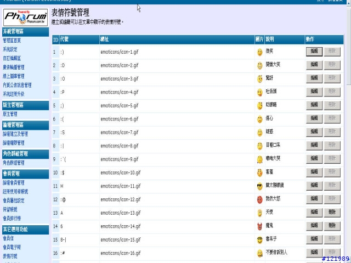The height and width of the screenshot is (263, 351).
Task: Open 會員電子報 member newsletter link
Action: (x=12, y=247)
